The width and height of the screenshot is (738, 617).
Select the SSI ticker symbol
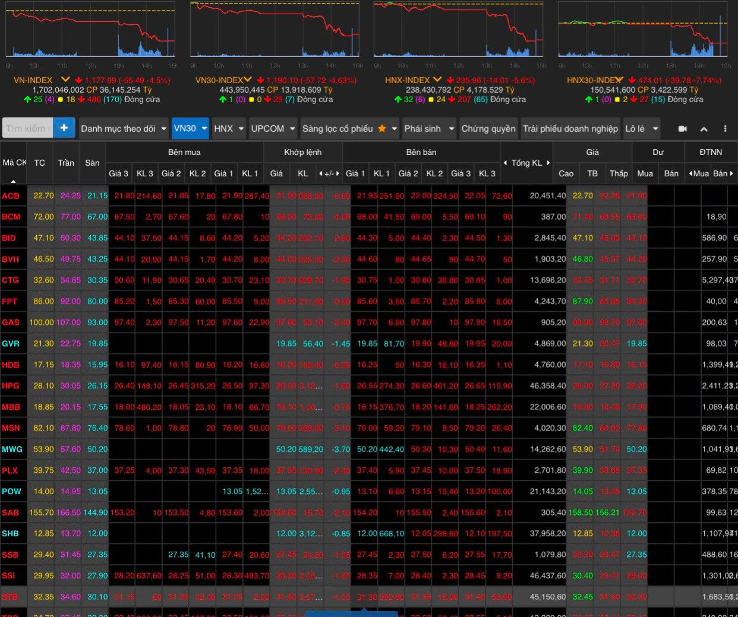tap(10, 576)
